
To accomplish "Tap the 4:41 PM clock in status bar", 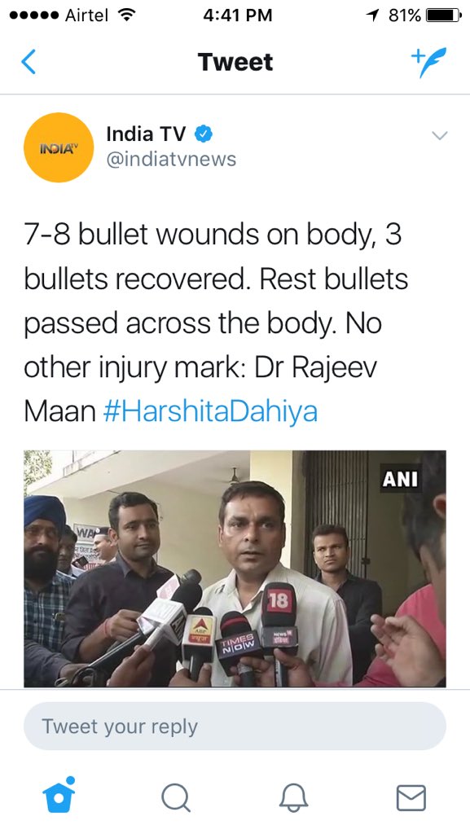I will 238,15.
